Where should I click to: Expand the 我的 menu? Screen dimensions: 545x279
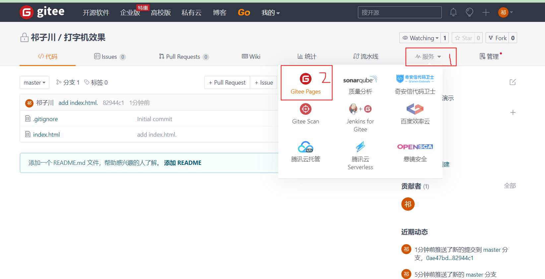point(270,13)
